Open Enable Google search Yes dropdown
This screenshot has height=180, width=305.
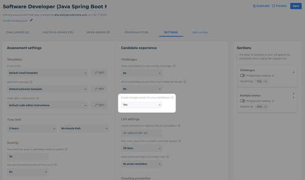tap(141, 105)
